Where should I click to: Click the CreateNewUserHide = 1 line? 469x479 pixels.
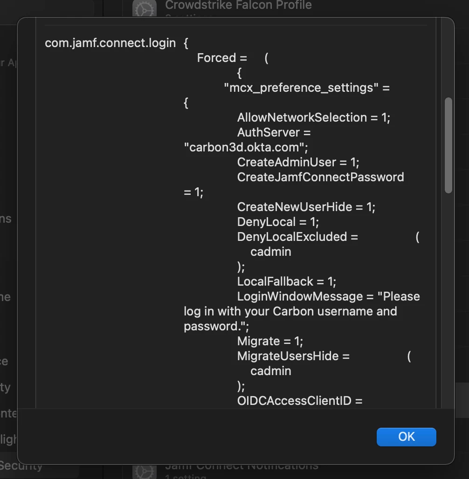coord(306,207)
